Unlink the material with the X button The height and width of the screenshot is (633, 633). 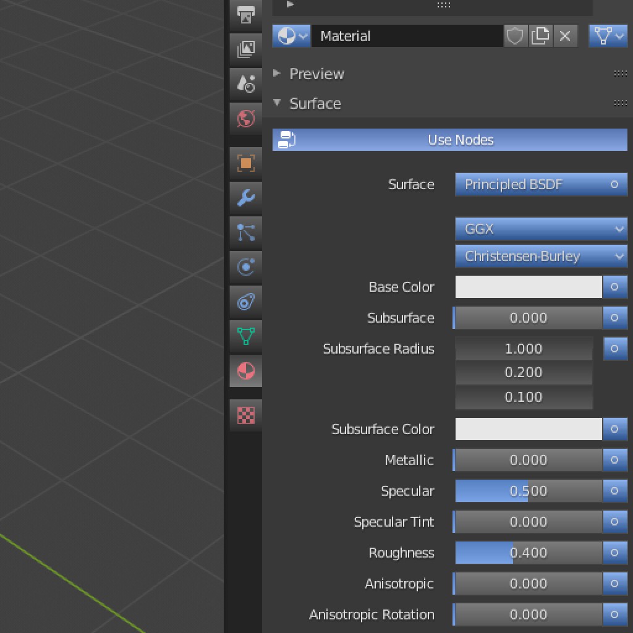(565, 35)
